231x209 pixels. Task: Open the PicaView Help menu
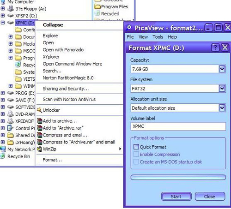pyautogui.click(x=172, y=37)
